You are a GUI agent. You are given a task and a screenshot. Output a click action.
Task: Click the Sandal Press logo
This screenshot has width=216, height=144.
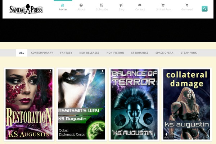click(26, 9)
